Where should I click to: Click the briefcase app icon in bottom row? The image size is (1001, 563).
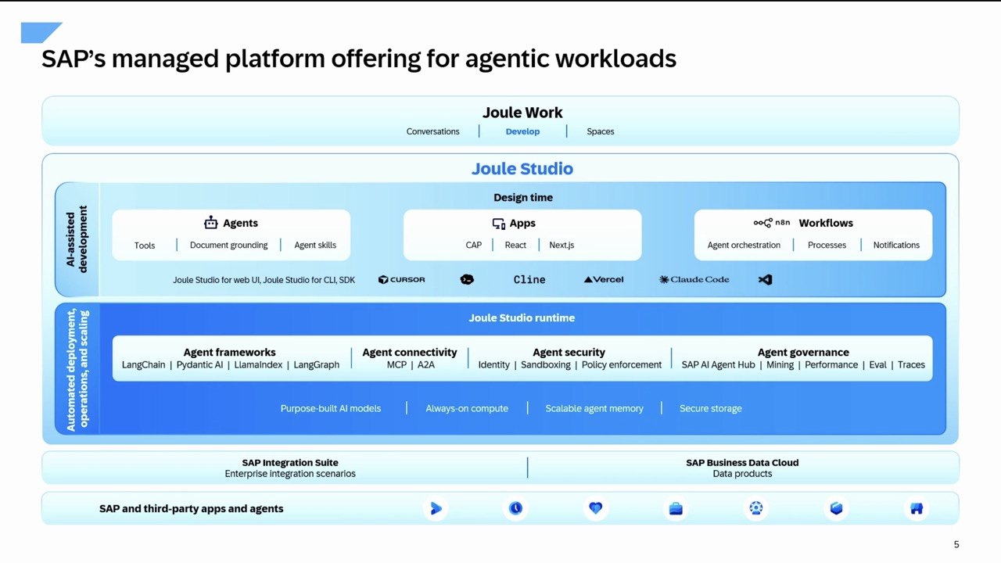(676, 509)
